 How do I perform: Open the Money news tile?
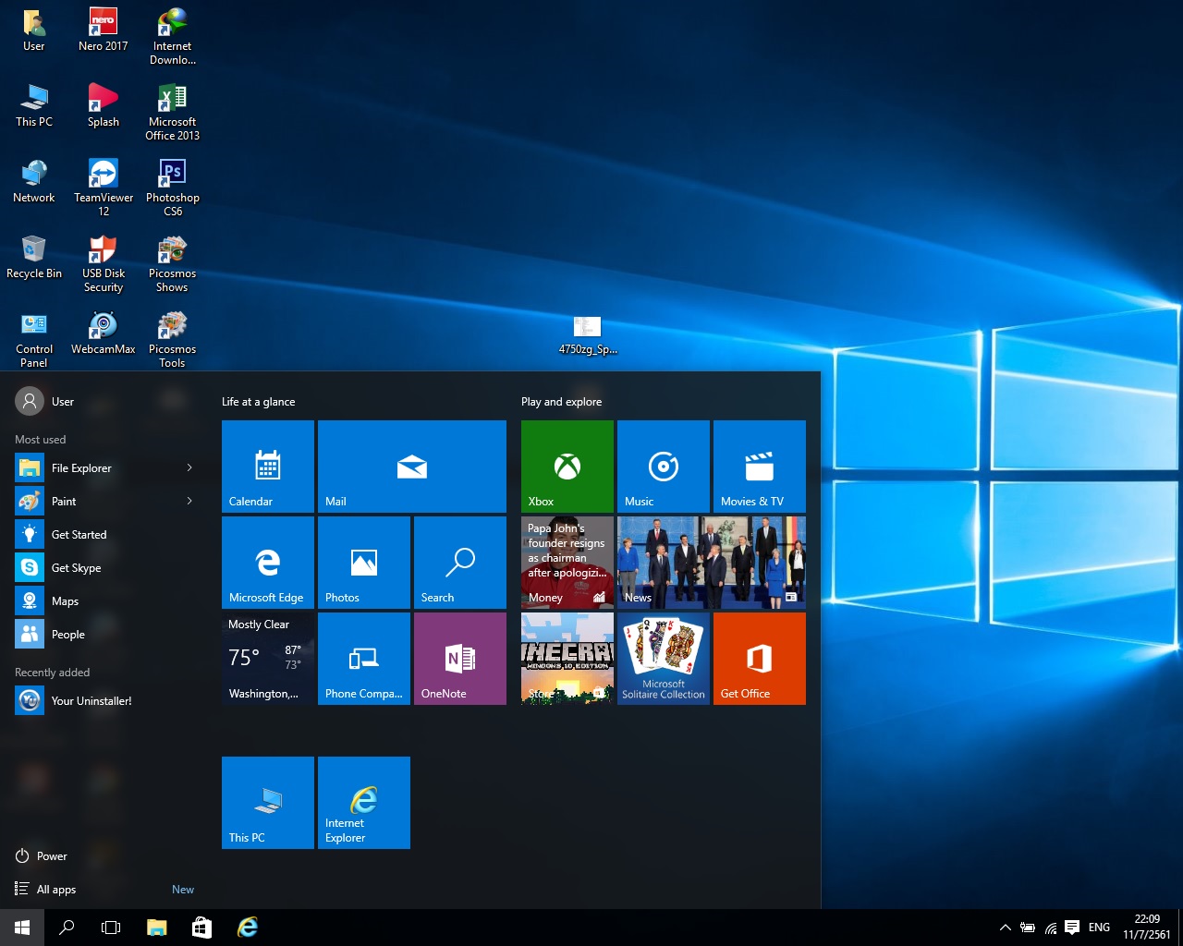pos(567,563)
